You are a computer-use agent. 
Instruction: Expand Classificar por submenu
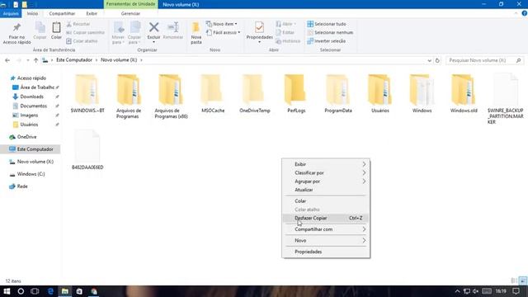[326, 172]
